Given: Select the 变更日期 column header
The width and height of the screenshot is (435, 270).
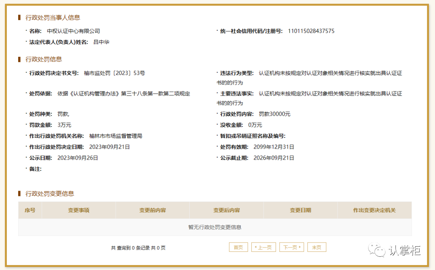Looking at the screenshot, I should click(x=300, y=210).
